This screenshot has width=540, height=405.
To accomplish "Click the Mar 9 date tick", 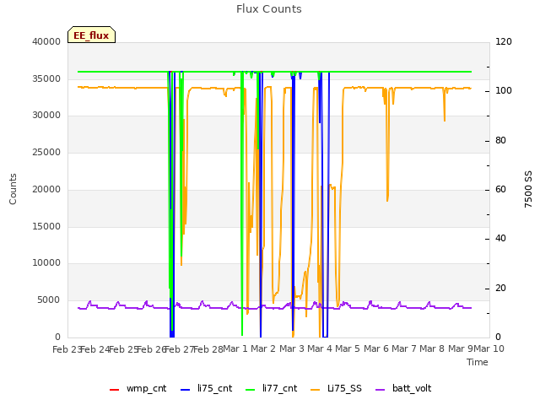I will coord(461,348).
